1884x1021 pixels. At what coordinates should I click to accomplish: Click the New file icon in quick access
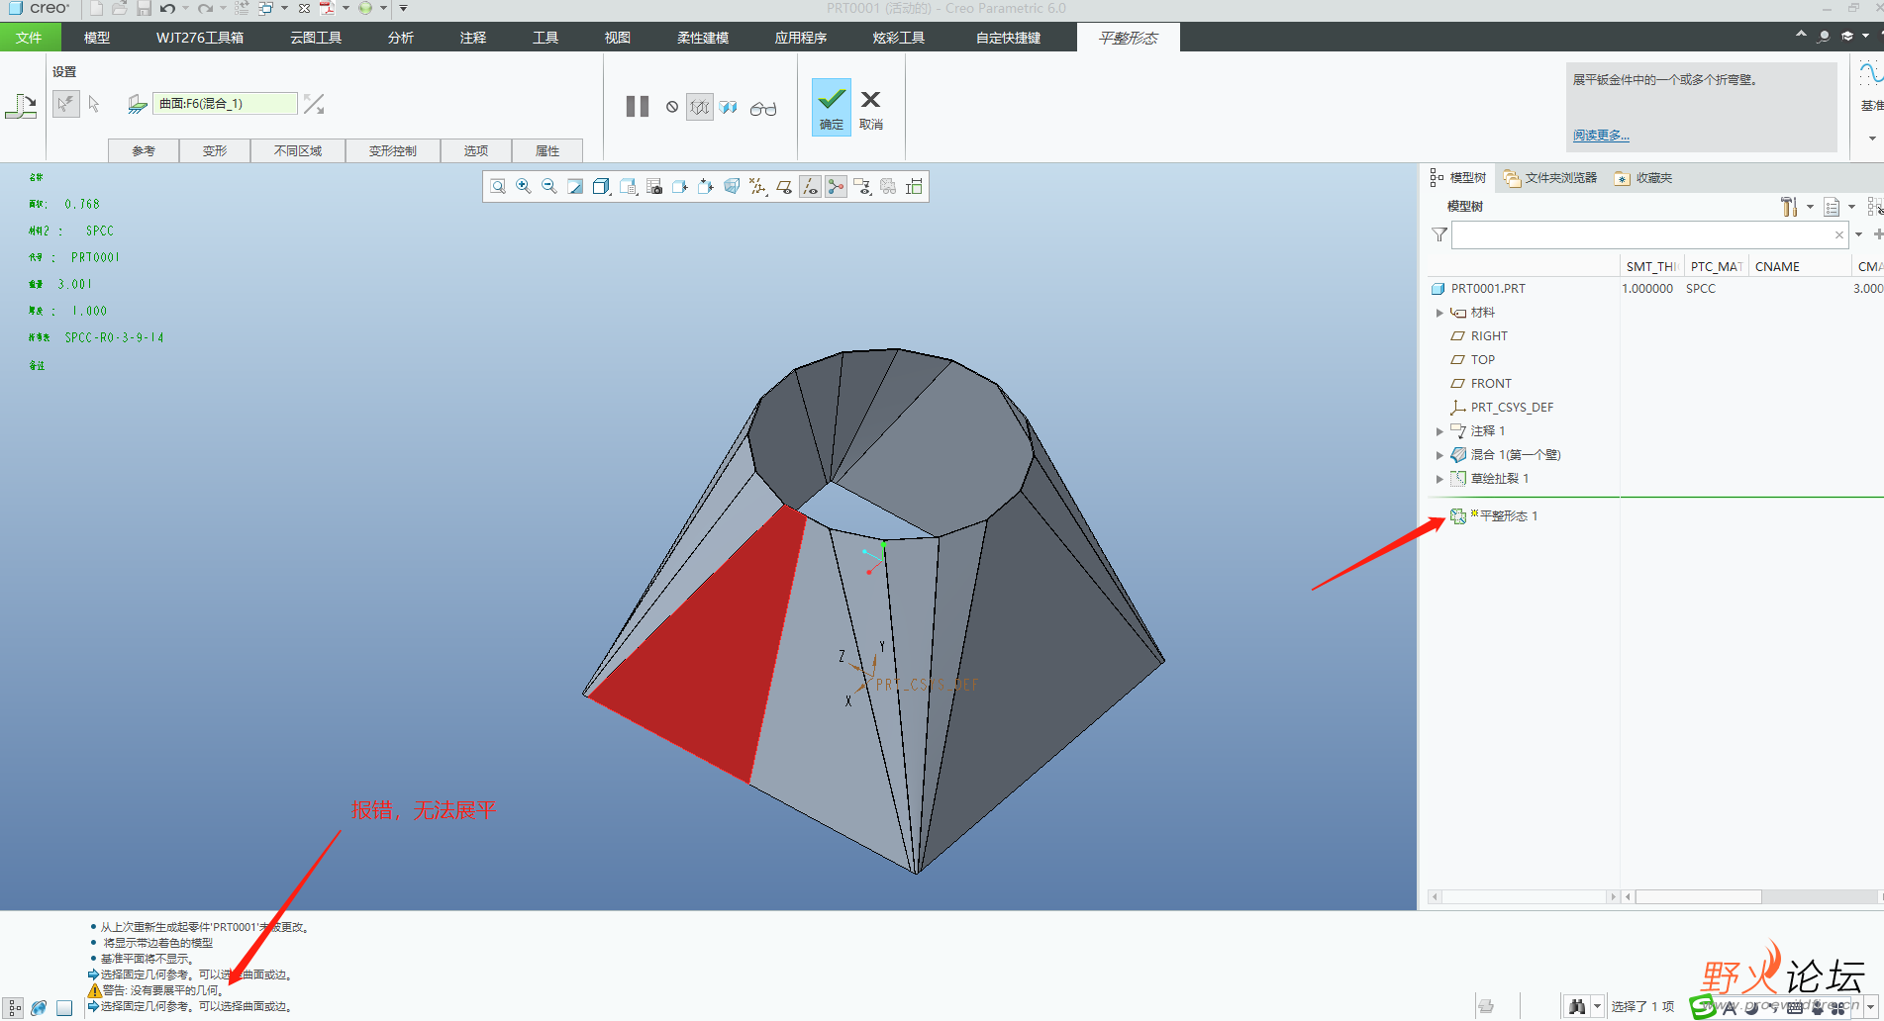click(96, 9)
